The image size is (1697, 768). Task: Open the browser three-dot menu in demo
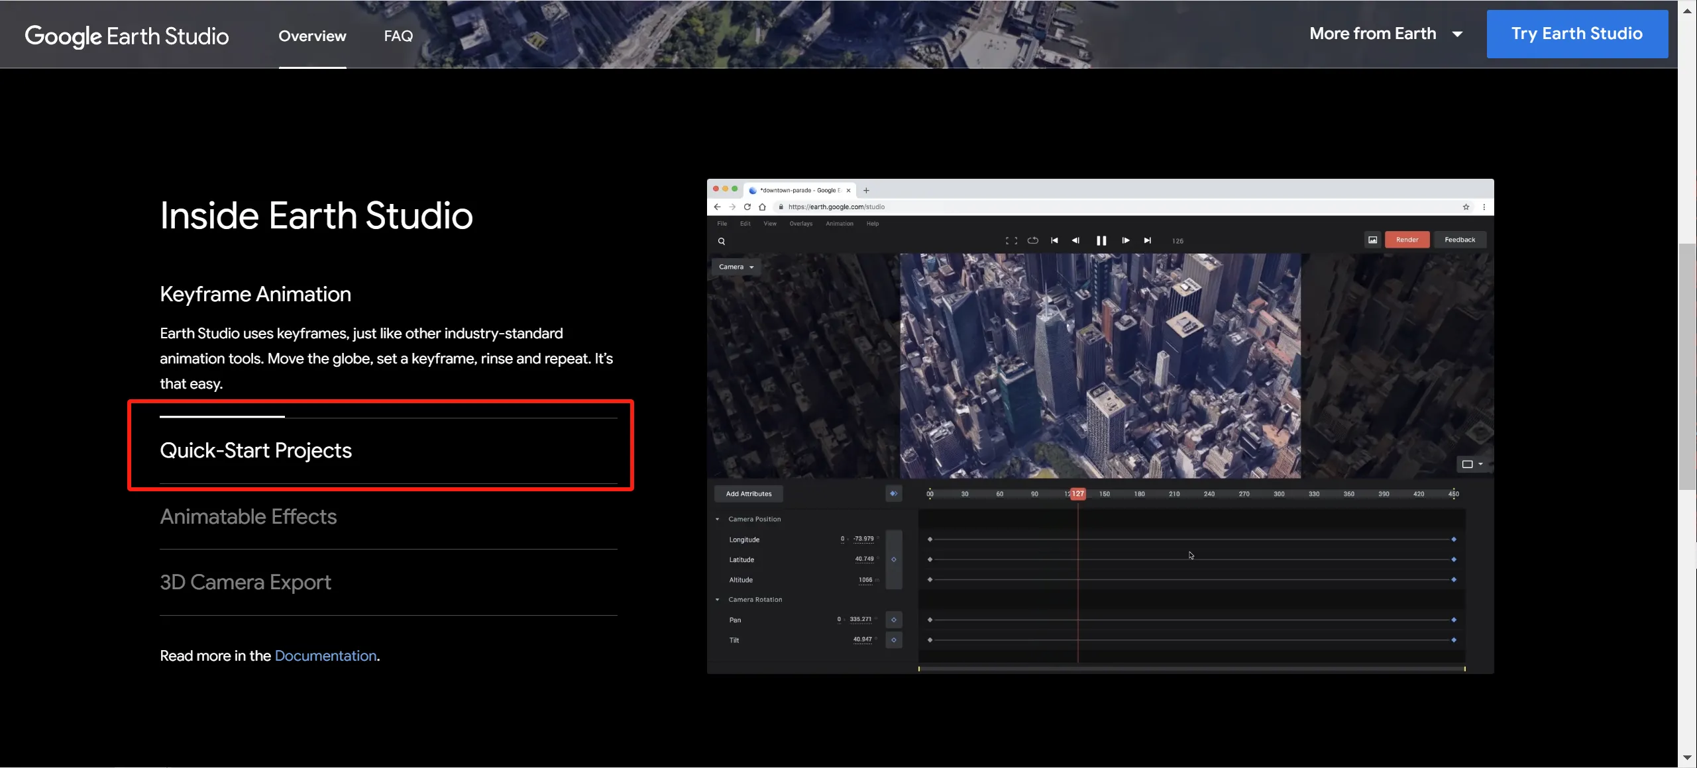click(x=1484, y=207)
